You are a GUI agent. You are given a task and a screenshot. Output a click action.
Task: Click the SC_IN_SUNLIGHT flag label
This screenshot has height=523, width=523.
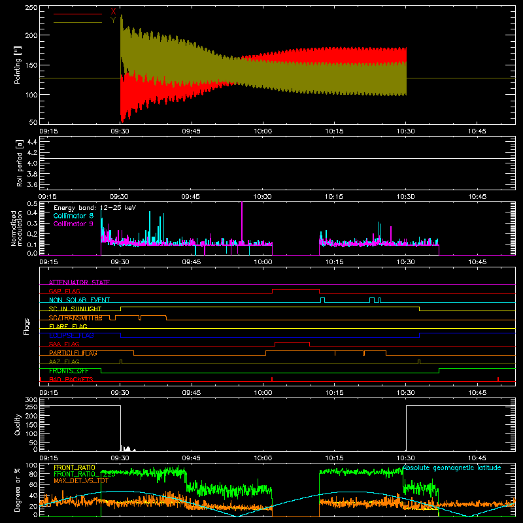click(75, 309)
